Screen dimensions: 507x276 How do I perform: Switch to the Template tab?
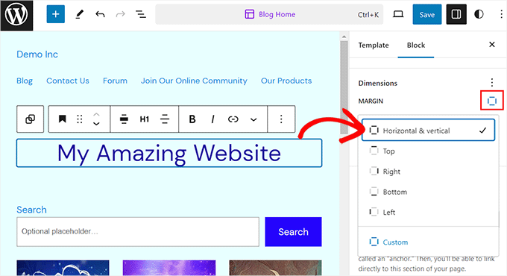pos(374,46)
